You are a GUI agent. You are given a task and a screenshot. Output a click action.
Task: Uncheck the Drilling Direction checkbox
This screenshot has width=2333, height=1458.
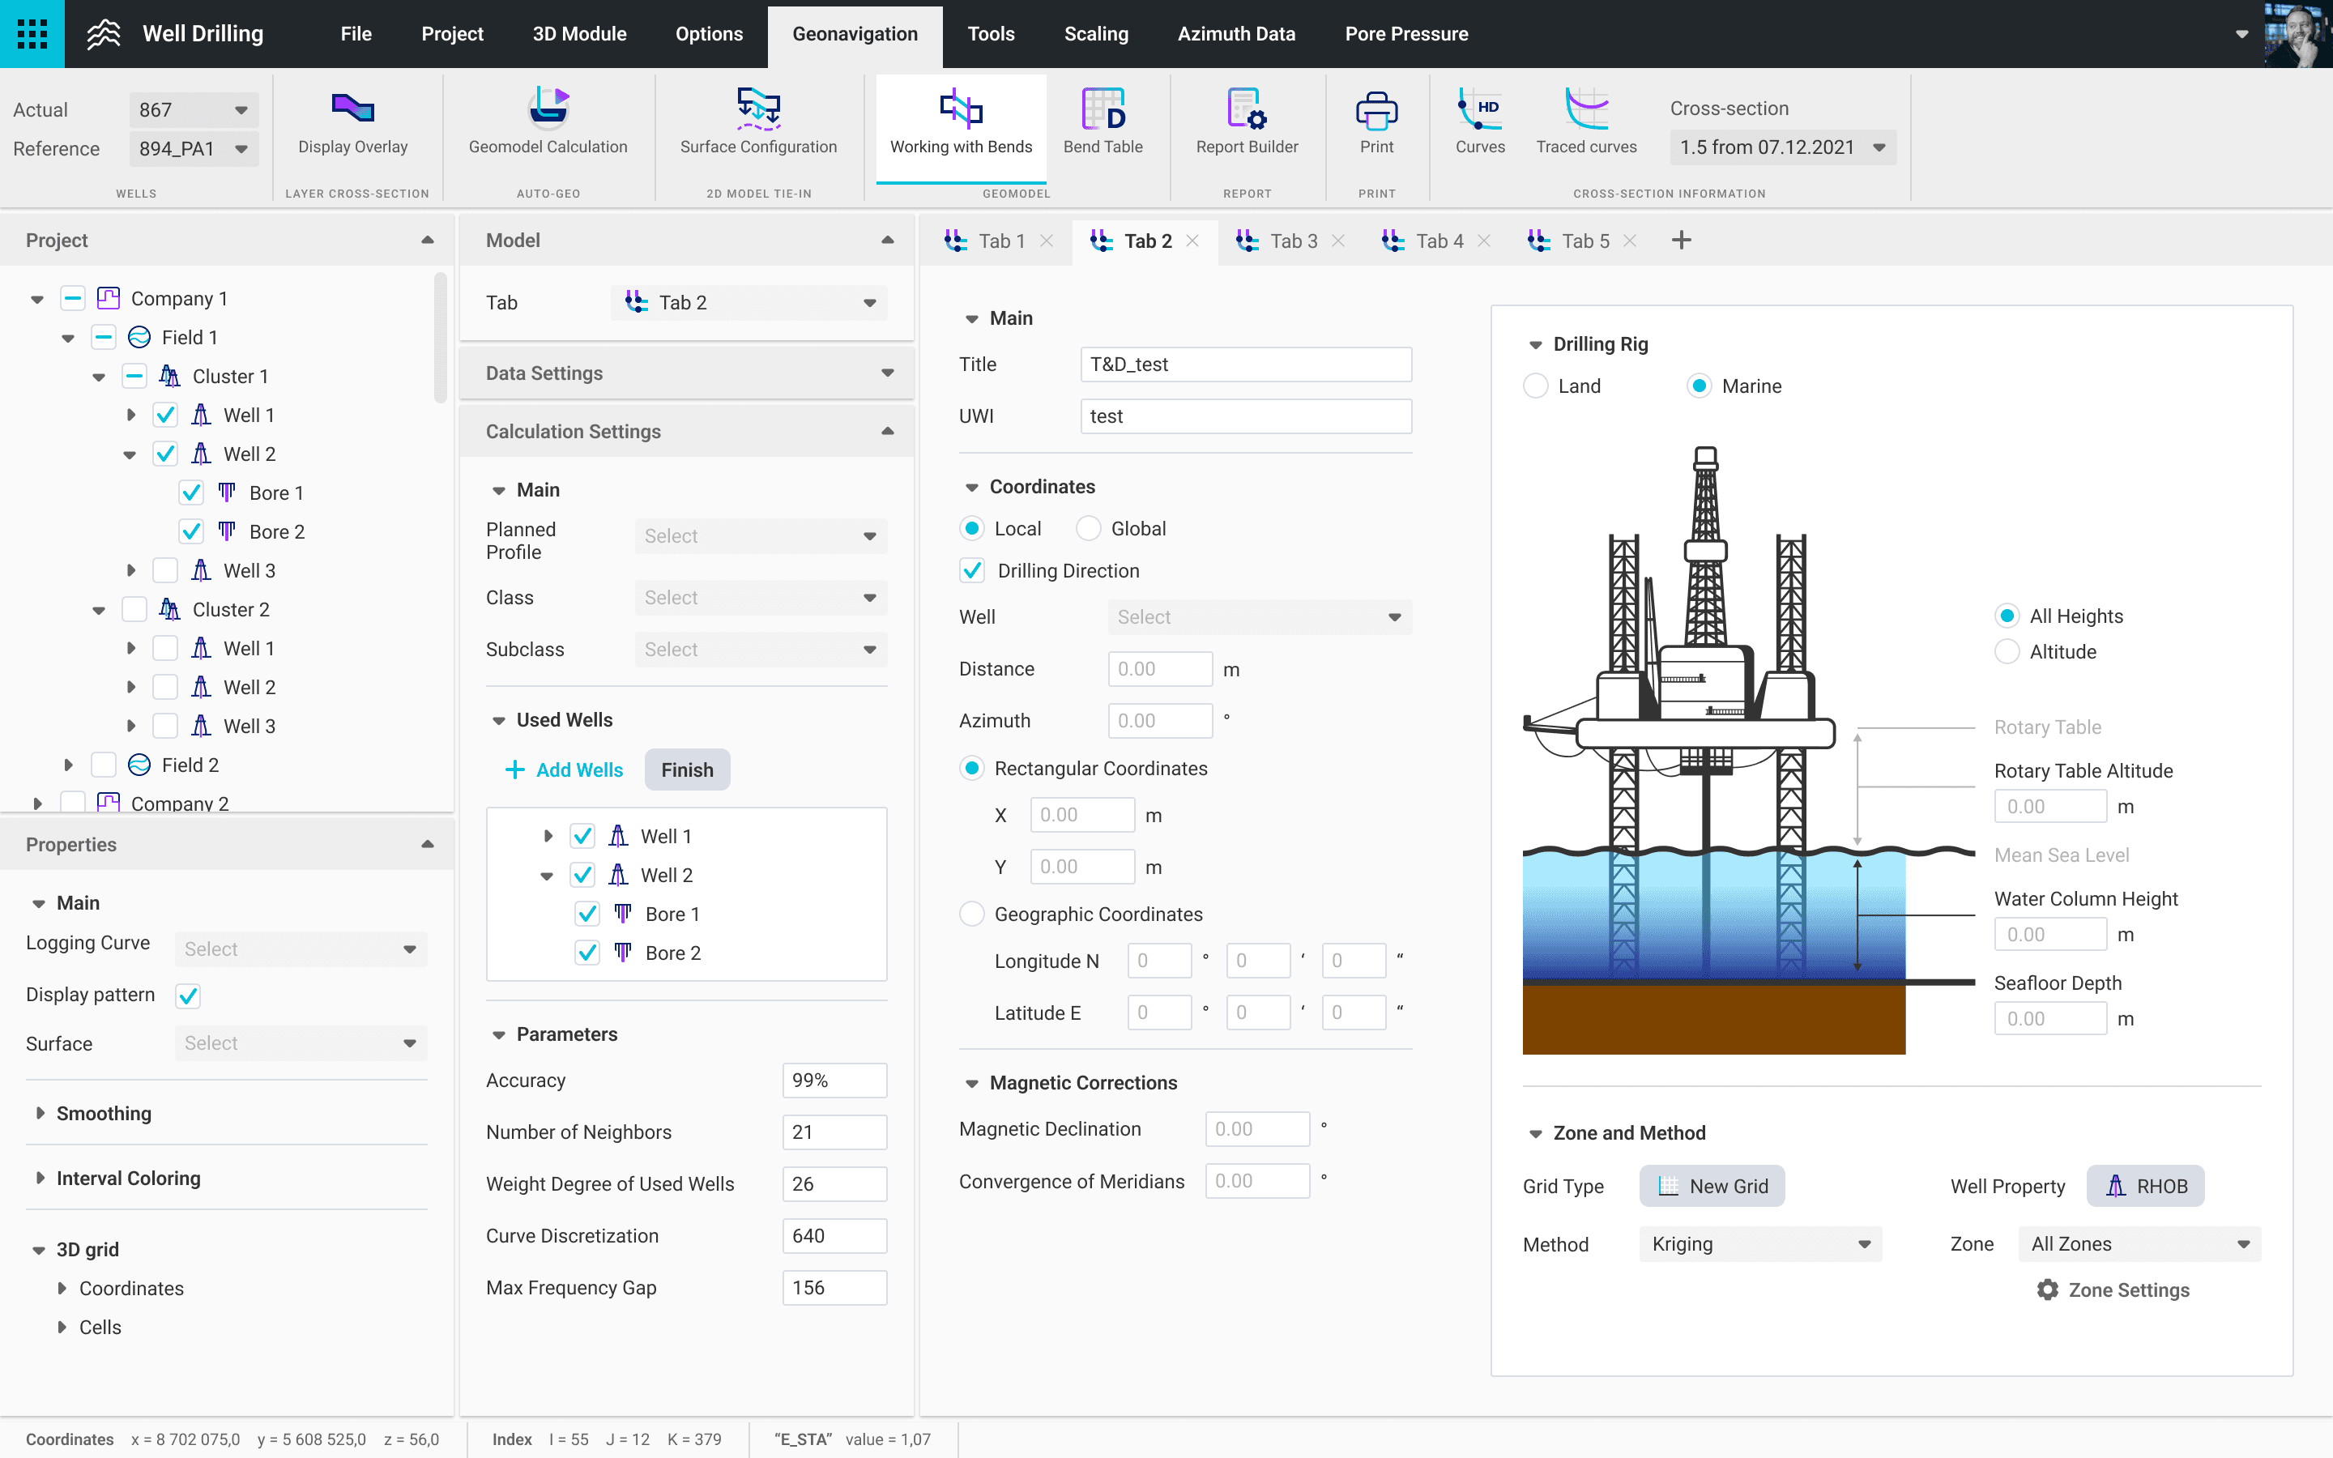point(973,571)
